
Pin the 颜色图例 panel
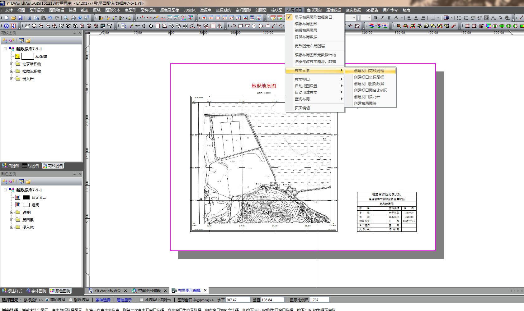click(74, 174)
